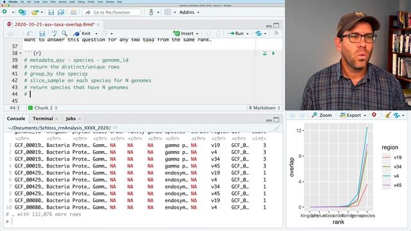This screenshot has width=411, height=231.
Task: Clear console broom icon
Action: pos(276,128)
